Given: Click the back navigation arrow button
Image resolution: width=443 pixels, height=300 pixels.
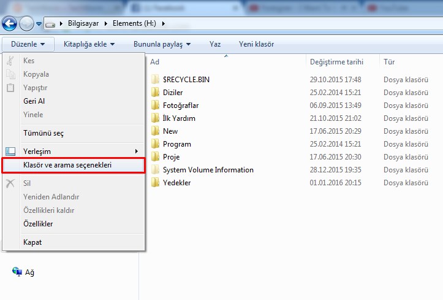Looking at the screenshot, I should [9, 24].
